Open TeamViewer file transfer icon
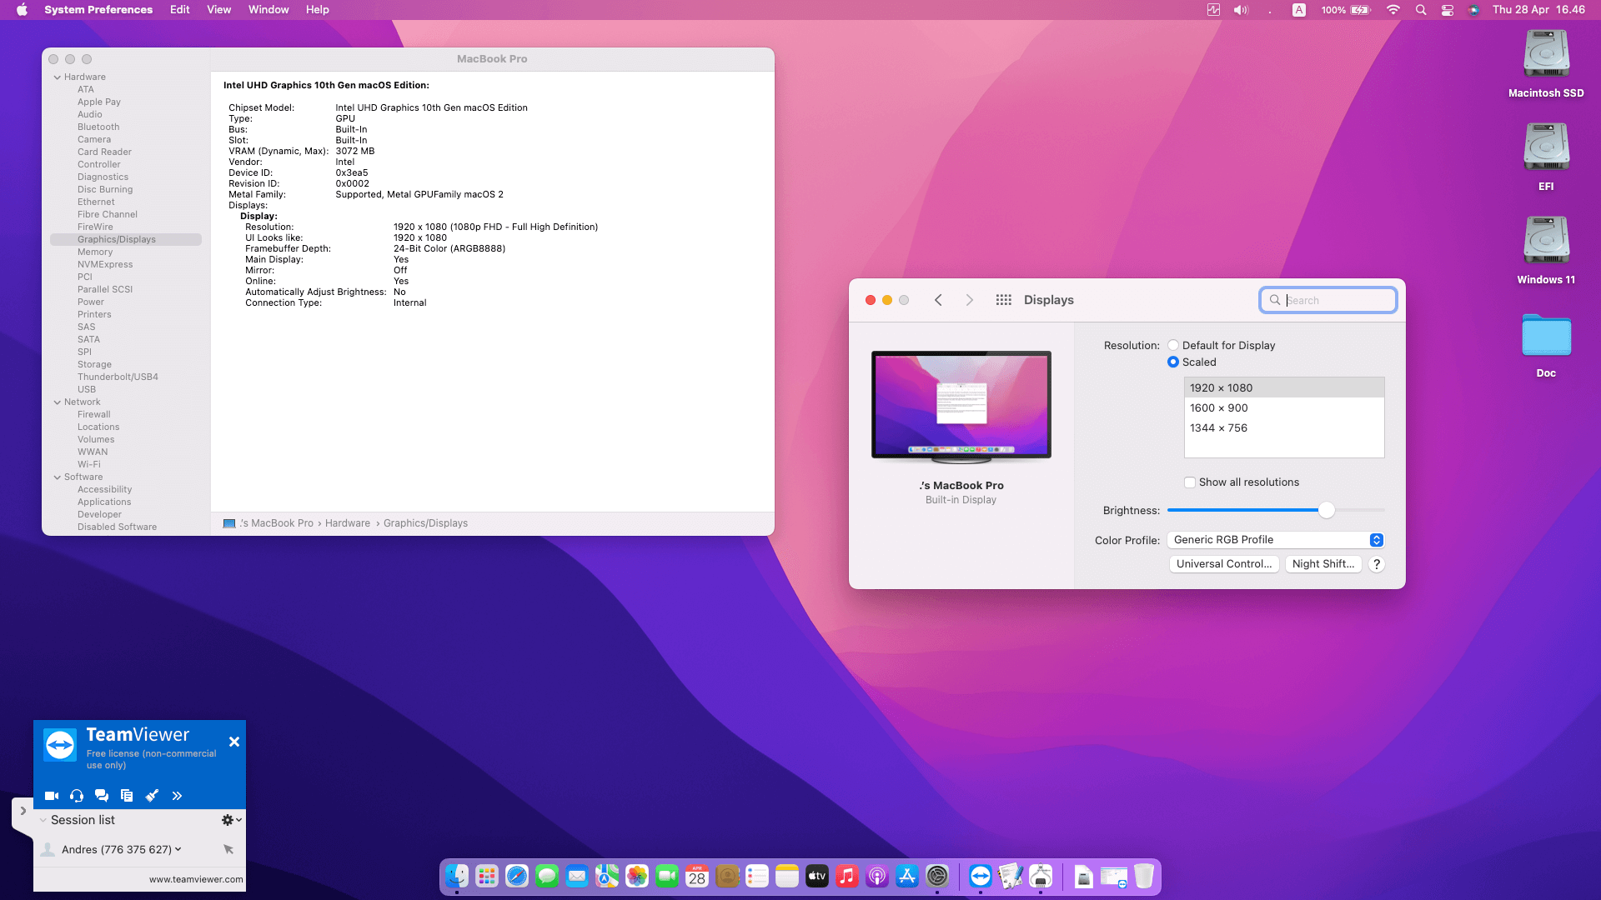 coord(127,796)
